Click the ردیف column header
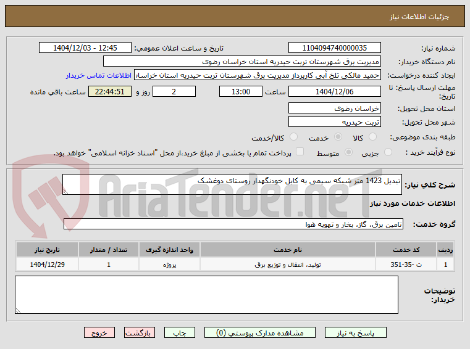This screenshot has width=470, height=349. pyautogui.click(x=445, y=250)
